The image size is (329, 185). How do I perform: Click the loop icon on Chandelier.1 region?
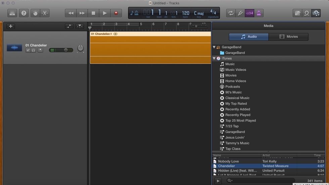click(115, 34)
